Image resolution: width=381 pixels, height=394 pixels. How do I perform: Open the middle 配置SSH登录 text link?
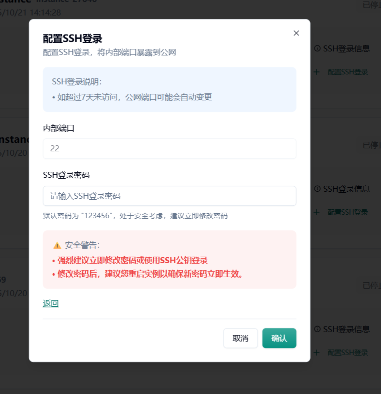(x=347, y=212)
